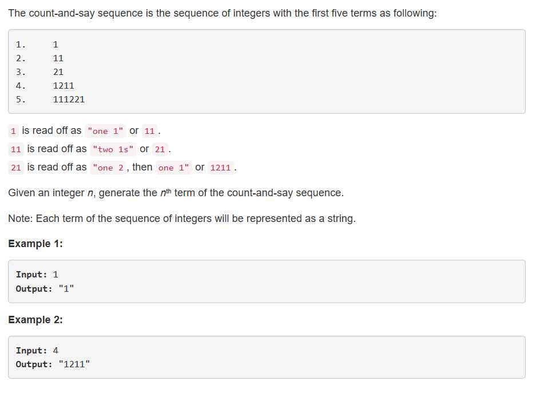Screen dimensions: 536x393
Task: Click the 'Input: 4' line
Action: 37,350
